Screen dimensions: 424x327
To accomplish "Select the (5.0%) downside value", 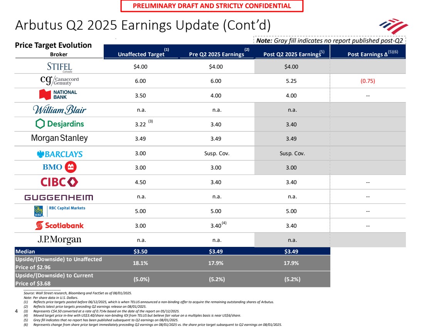I will tap(141, 279).
